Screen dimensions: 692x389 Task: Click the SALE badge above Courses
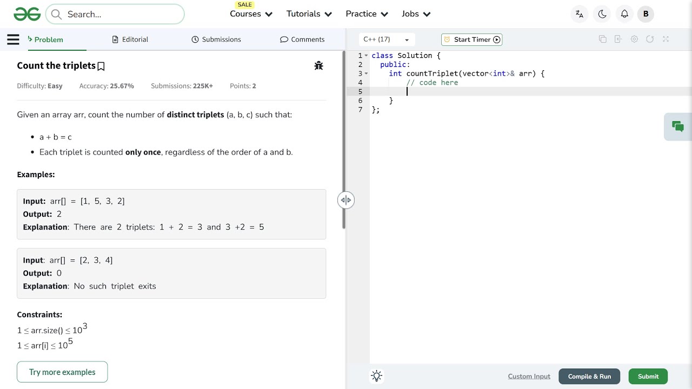[x=245, y=4]
